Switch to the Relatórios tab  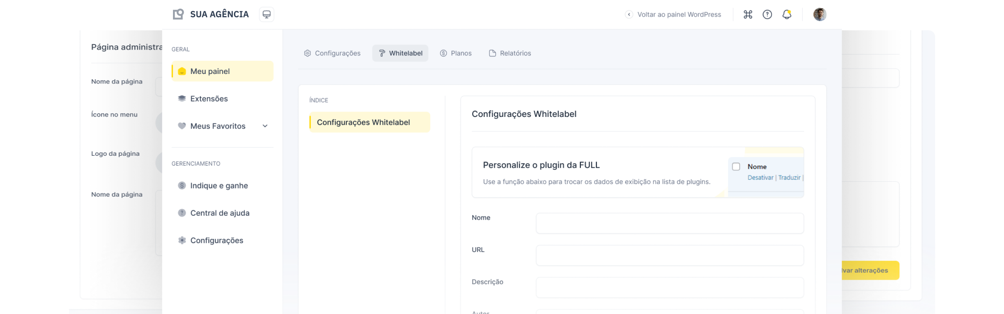[510, 53]
